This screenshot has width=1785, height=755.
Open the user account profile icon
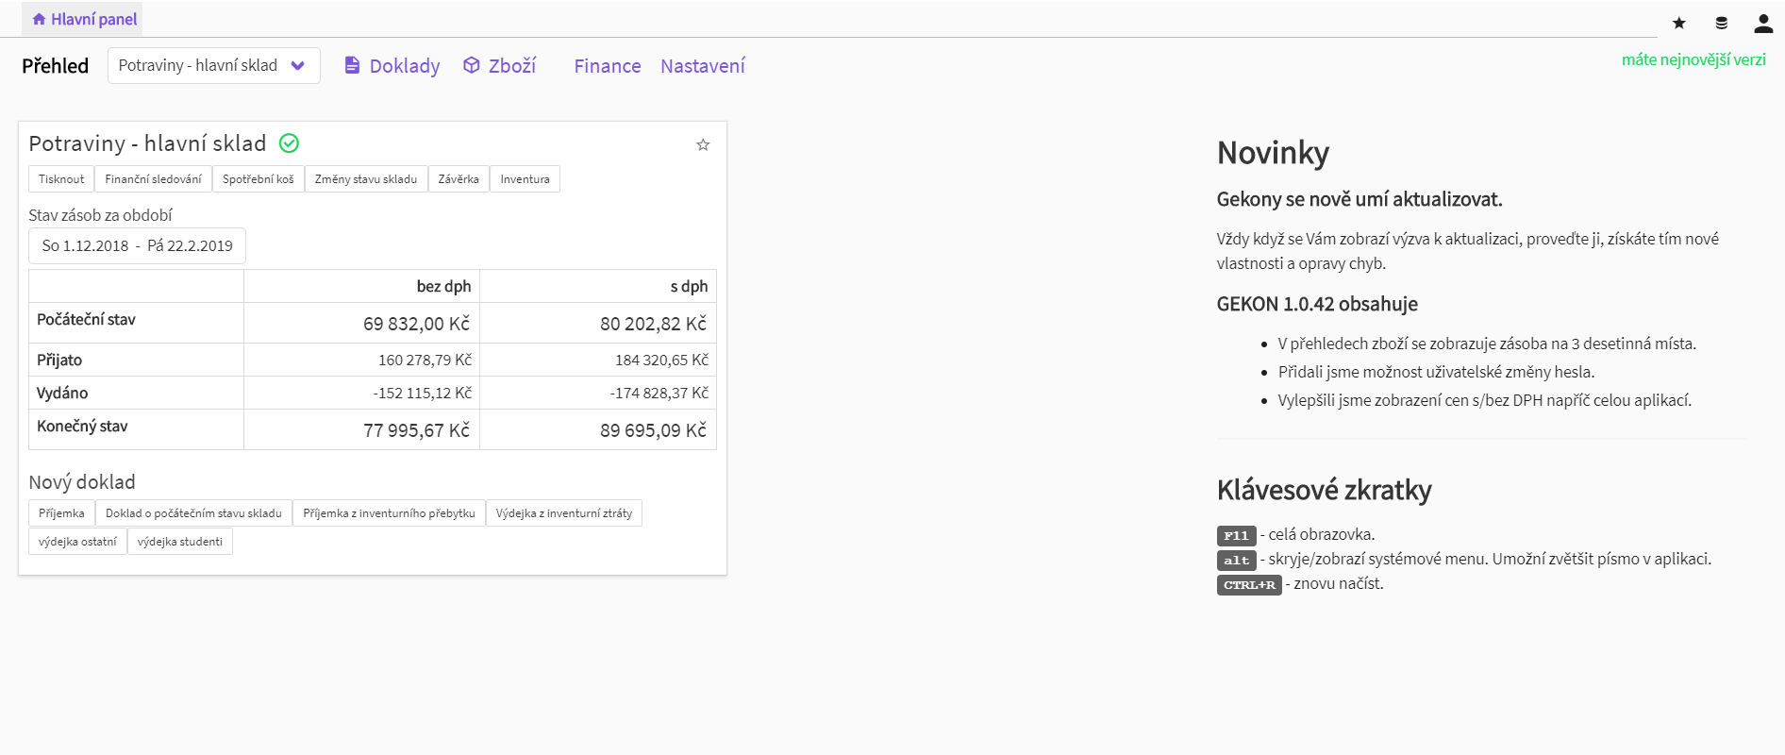pos(1762,23)
